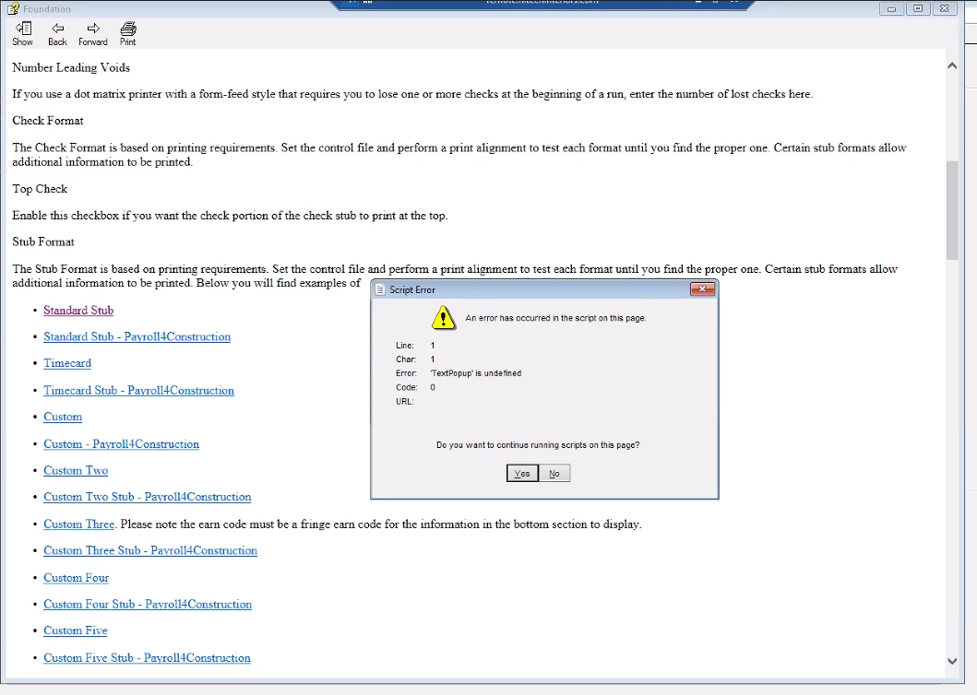Click the scroll up arrow
Screen dimensions: 977x695
[x=952, y=65]
